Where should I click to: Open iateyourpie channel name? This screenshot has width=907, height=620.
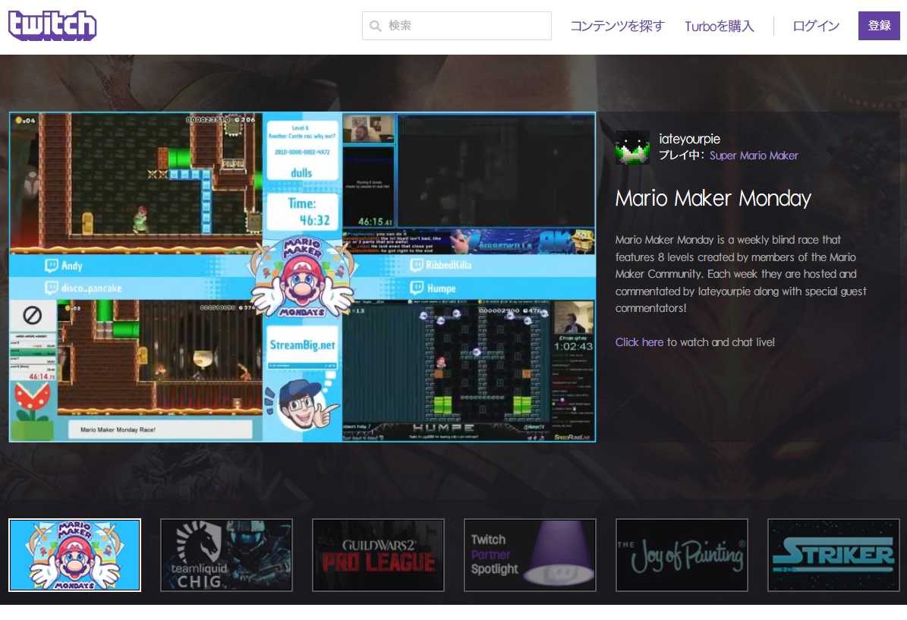point(689,139)
